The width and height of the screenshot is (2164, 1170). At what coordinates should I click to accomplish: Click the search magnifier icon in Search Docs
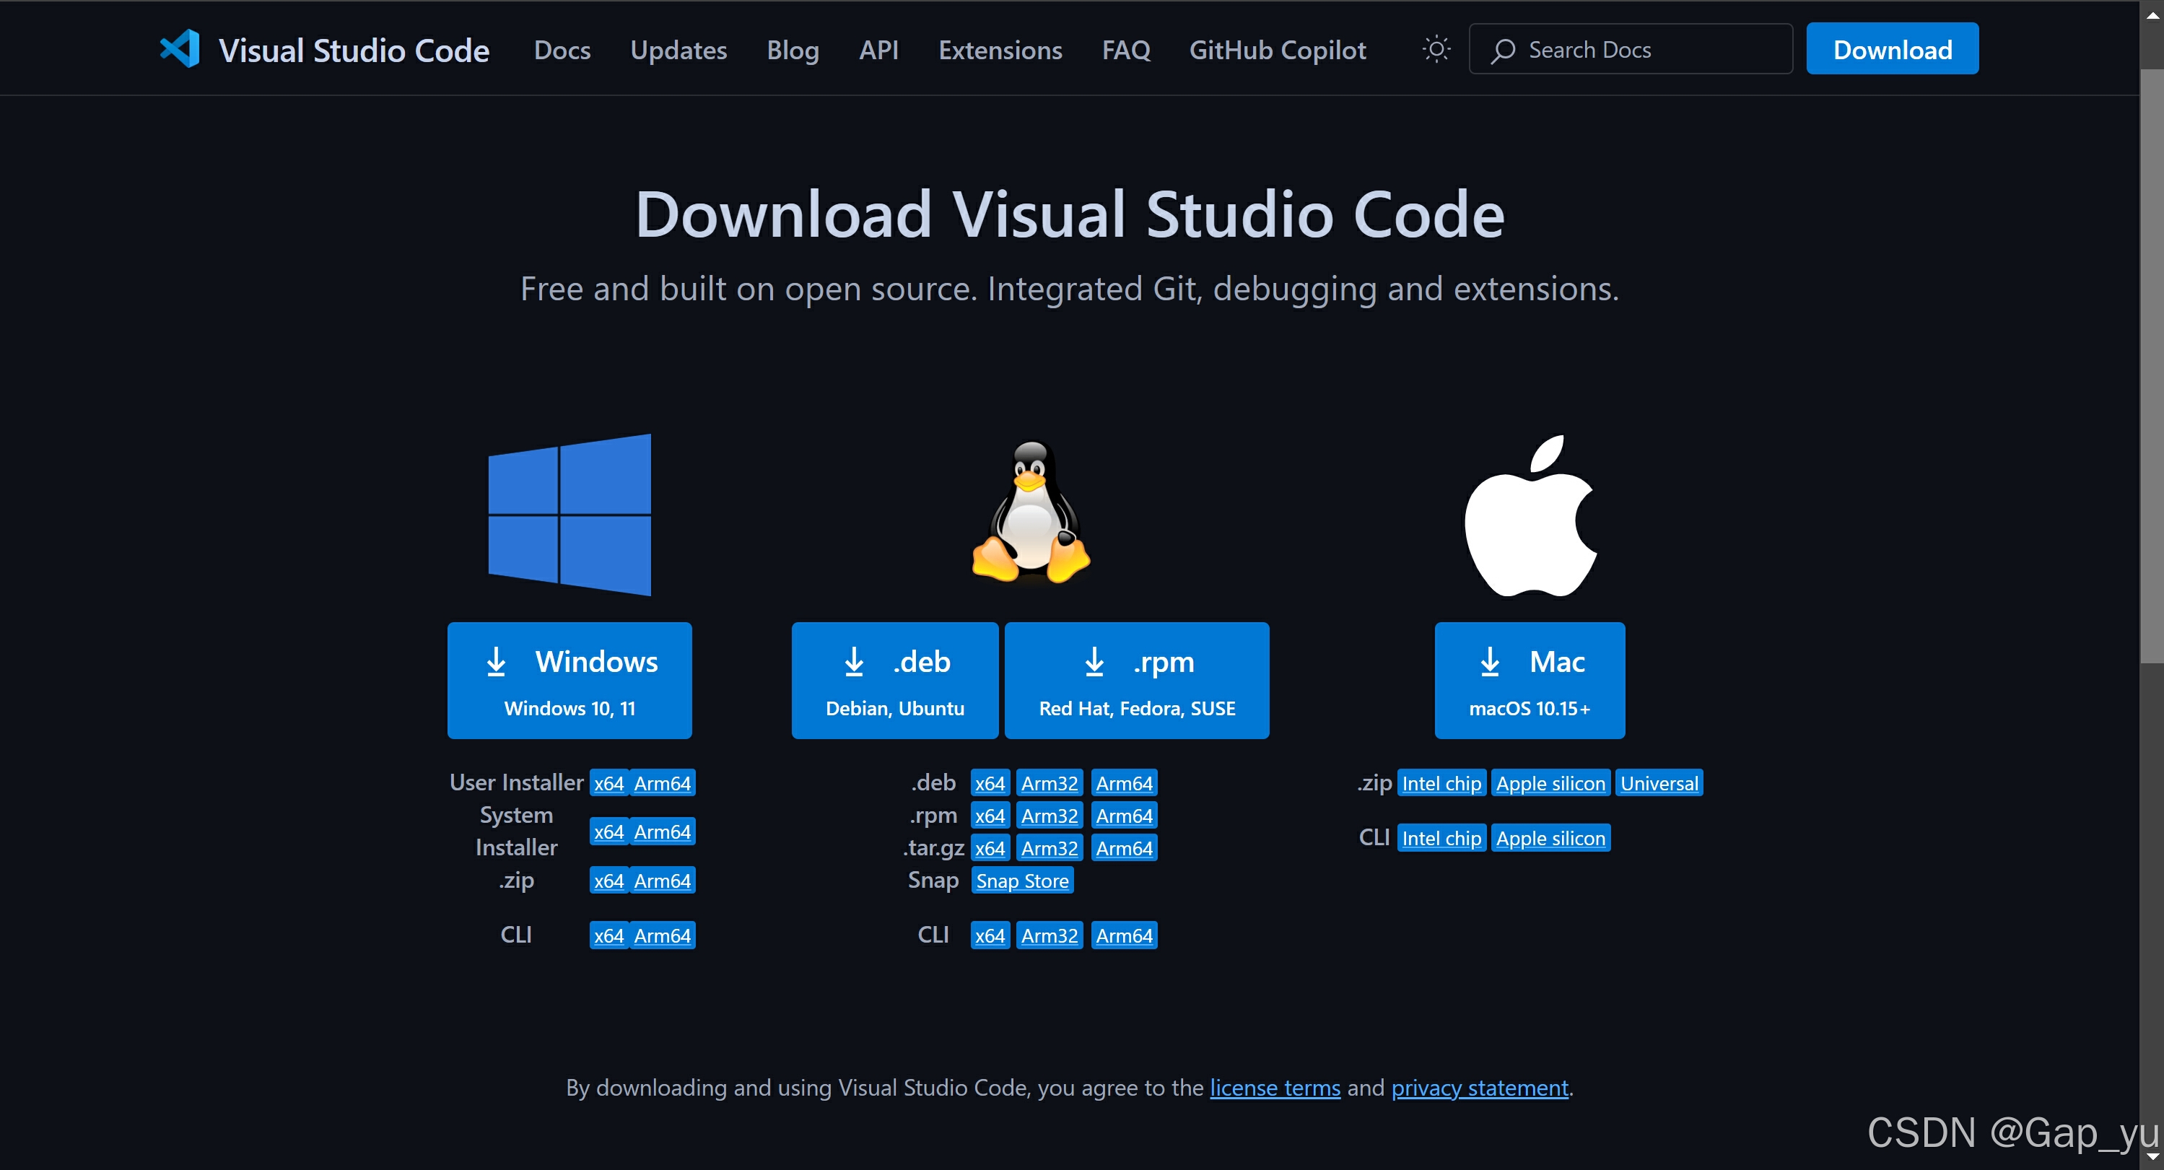coord(1504,50)
